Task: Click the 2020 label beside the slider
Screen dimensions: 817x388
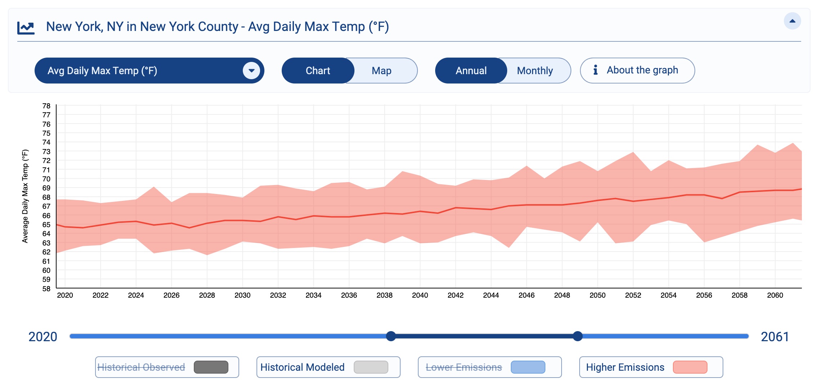Action: click(x=43, y=337)
